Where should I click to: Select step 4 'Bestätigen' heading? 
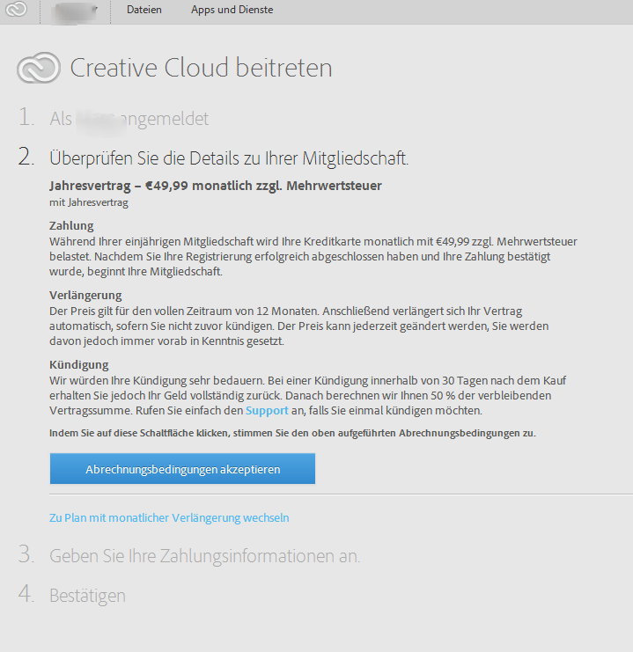87,596
